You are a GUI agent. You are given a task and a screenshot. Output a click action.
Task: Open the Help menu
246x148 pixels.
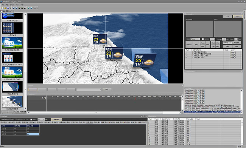pyautogui.click(x=22, y=5)
